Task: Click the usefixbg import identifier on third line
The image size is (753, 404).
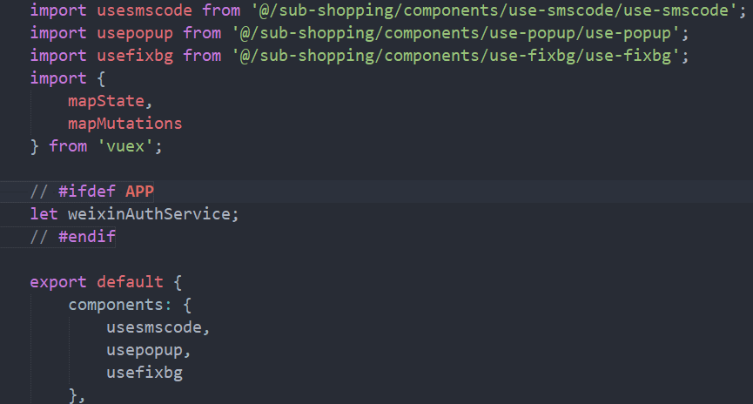Action: click(135, 56)
